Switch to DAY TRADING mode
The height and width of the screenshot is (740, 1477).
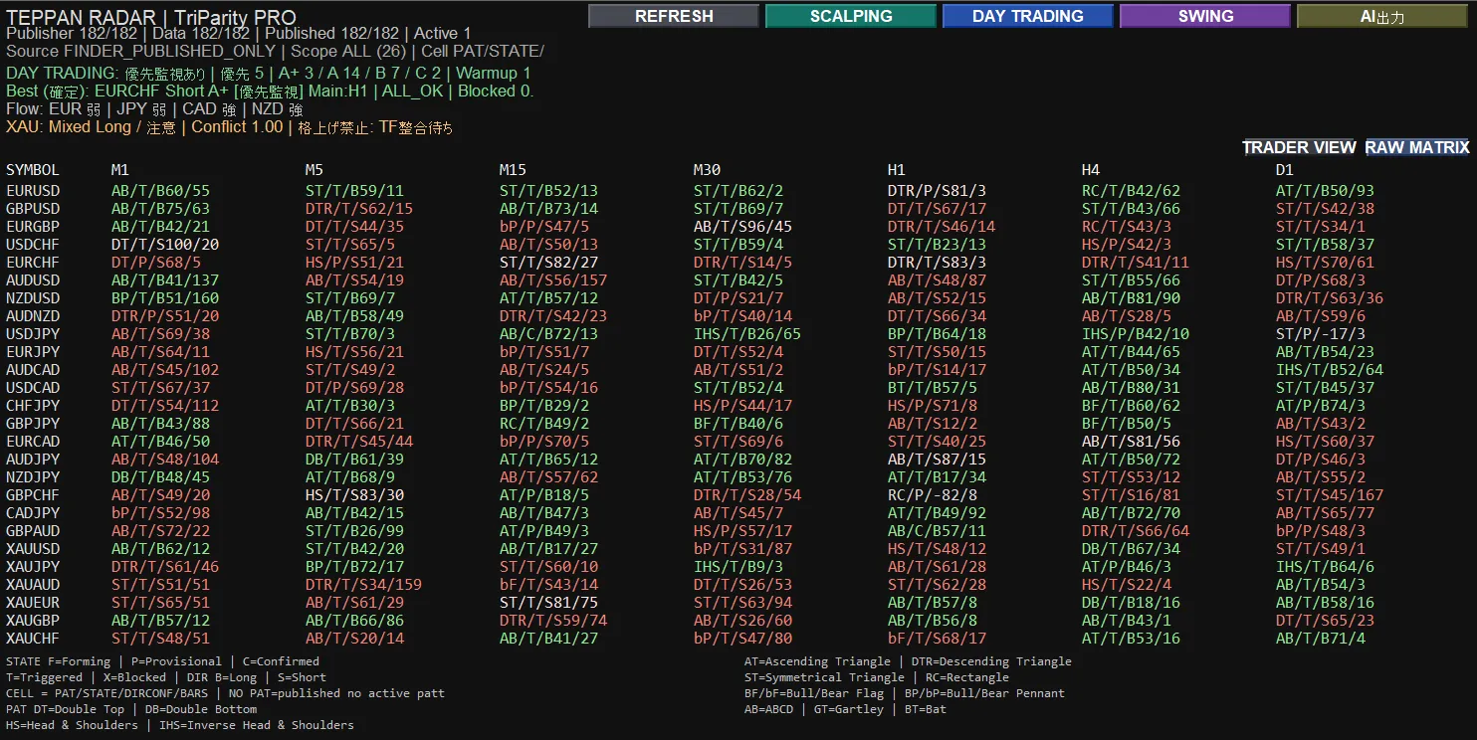tap(1028, 16)
